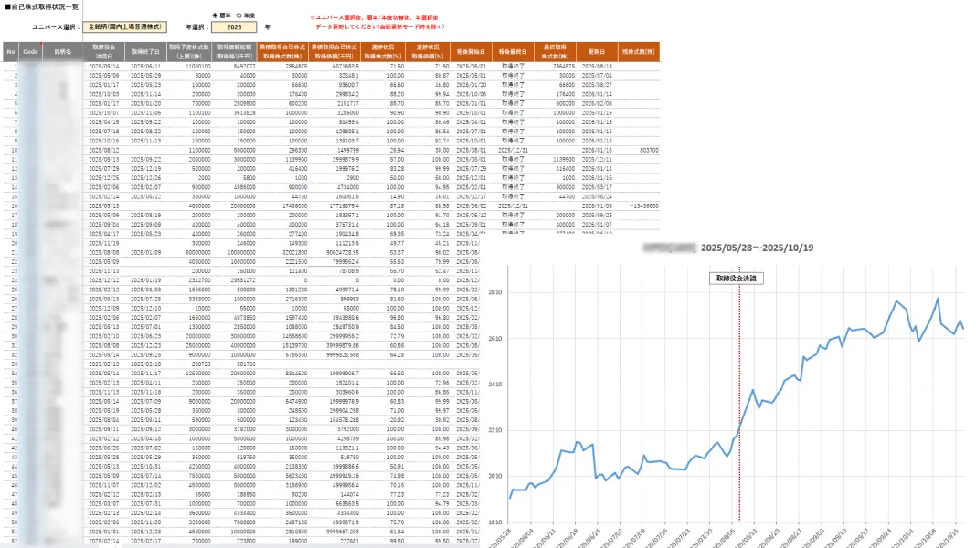The width and height of the screenshot is (976, 548).
Task: Open the ユニバース選択 dropdown showing 全銘柄(国内上場普通株式)
Action: [124, 26]
